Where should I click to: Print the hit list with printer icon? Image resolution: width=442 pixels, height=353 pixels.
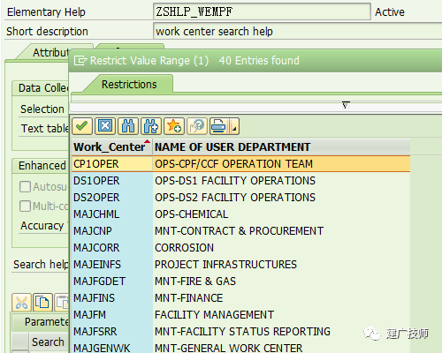coord(219,126)
